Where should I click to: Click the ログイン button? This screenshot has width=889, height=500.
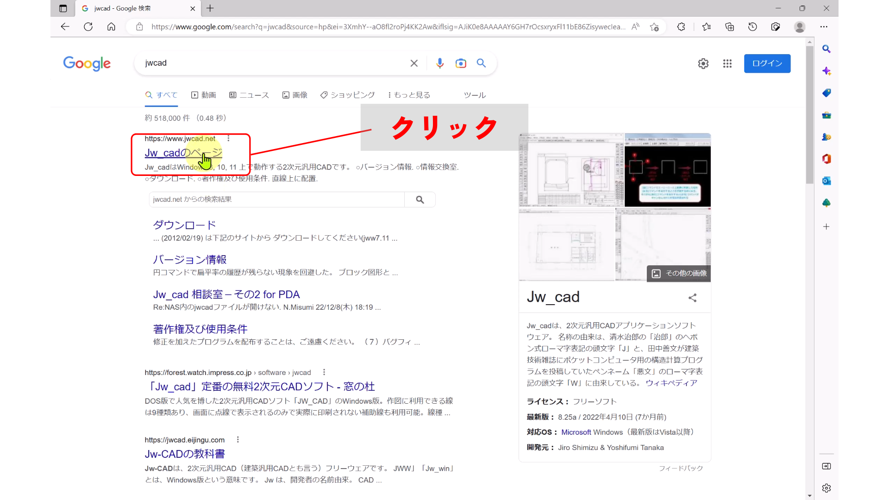[x=767, y=63]
